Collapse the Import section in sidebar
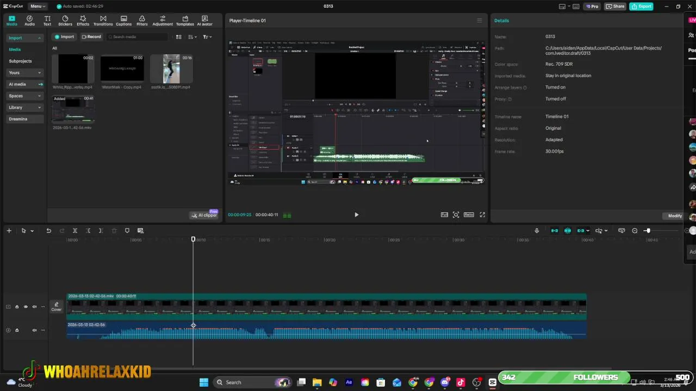Image resolution: width=696 pixels, height=391 pixels. click(39, 38)
